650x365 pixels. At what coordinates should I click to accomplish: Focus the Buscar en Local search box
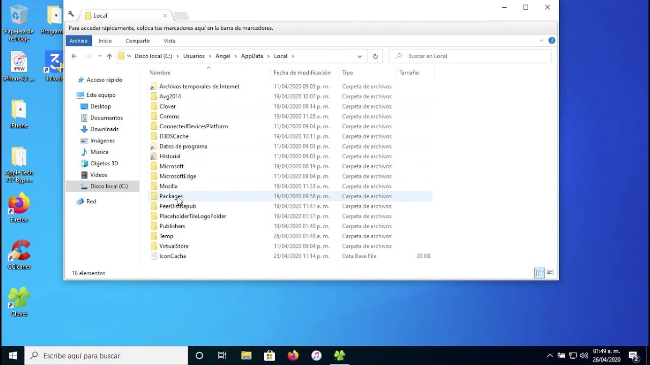point(470,56)
